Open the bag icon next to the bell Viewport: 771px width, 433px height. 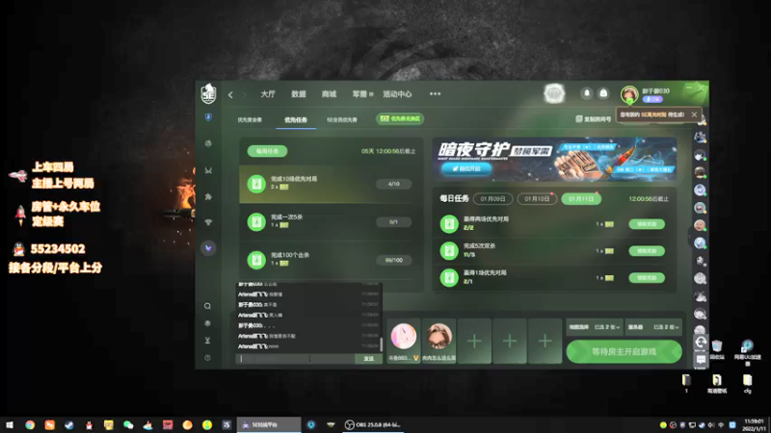tap(603, 93)
